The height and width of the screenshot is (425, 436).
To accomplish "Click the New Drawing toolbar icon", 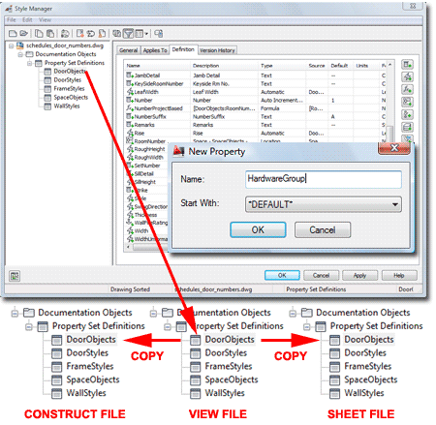I will point(13,33).
